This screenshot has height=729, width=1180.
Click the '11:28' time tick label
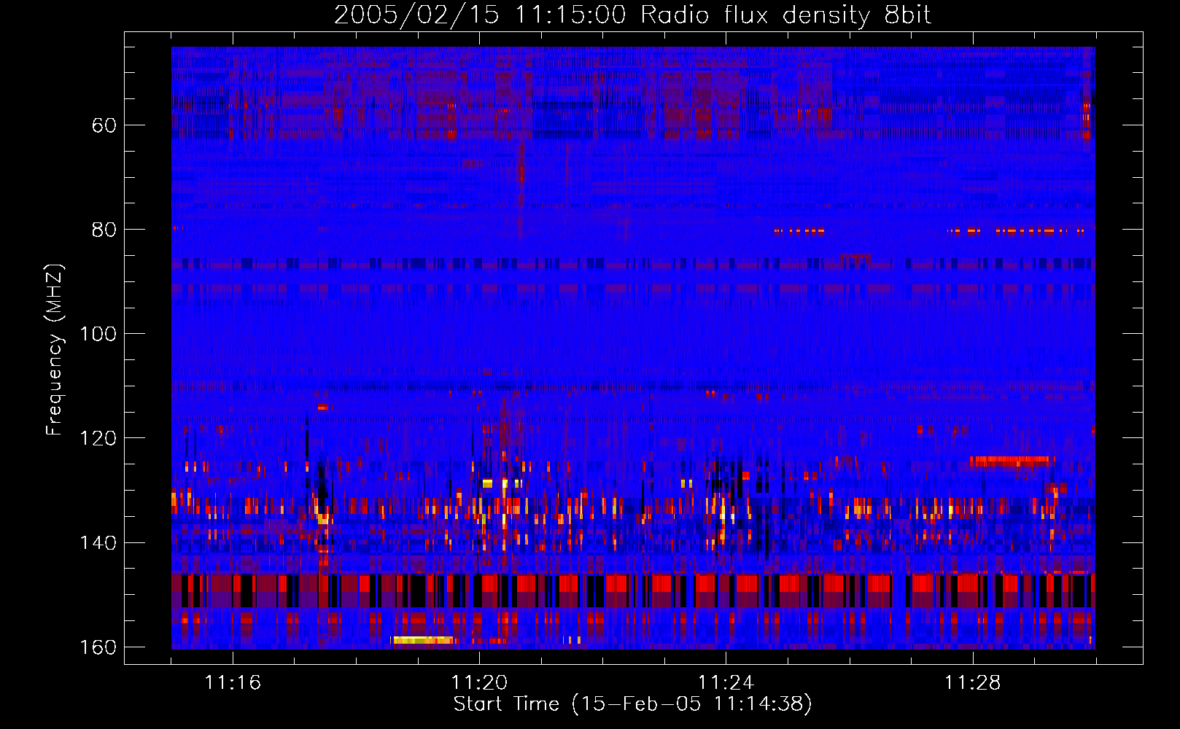[972, 683]
